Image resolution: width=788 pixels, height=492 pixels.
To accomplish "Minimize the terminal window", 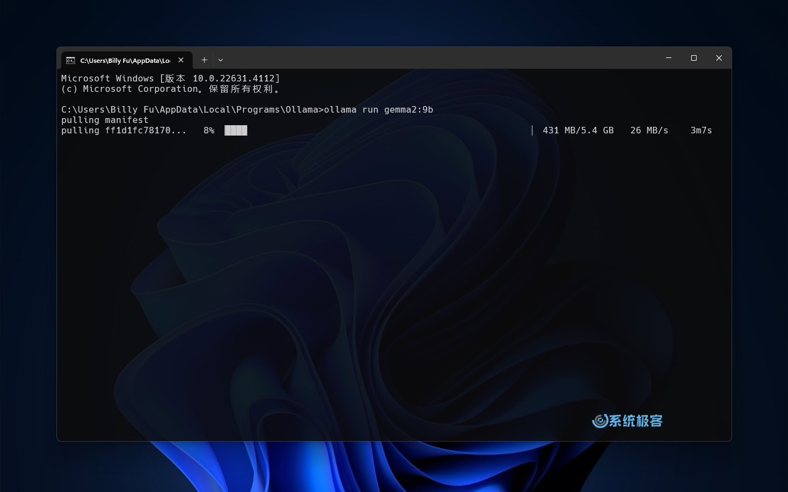I will tap(669, 58).
